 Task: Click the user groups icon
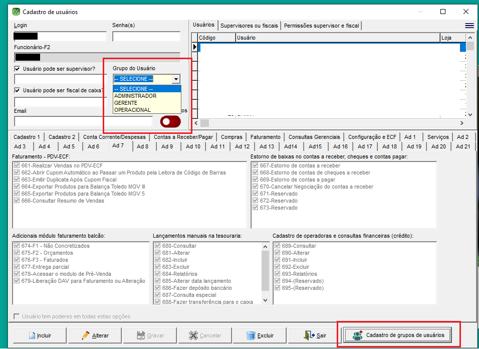pyautogui.click(x=358, y=335)
